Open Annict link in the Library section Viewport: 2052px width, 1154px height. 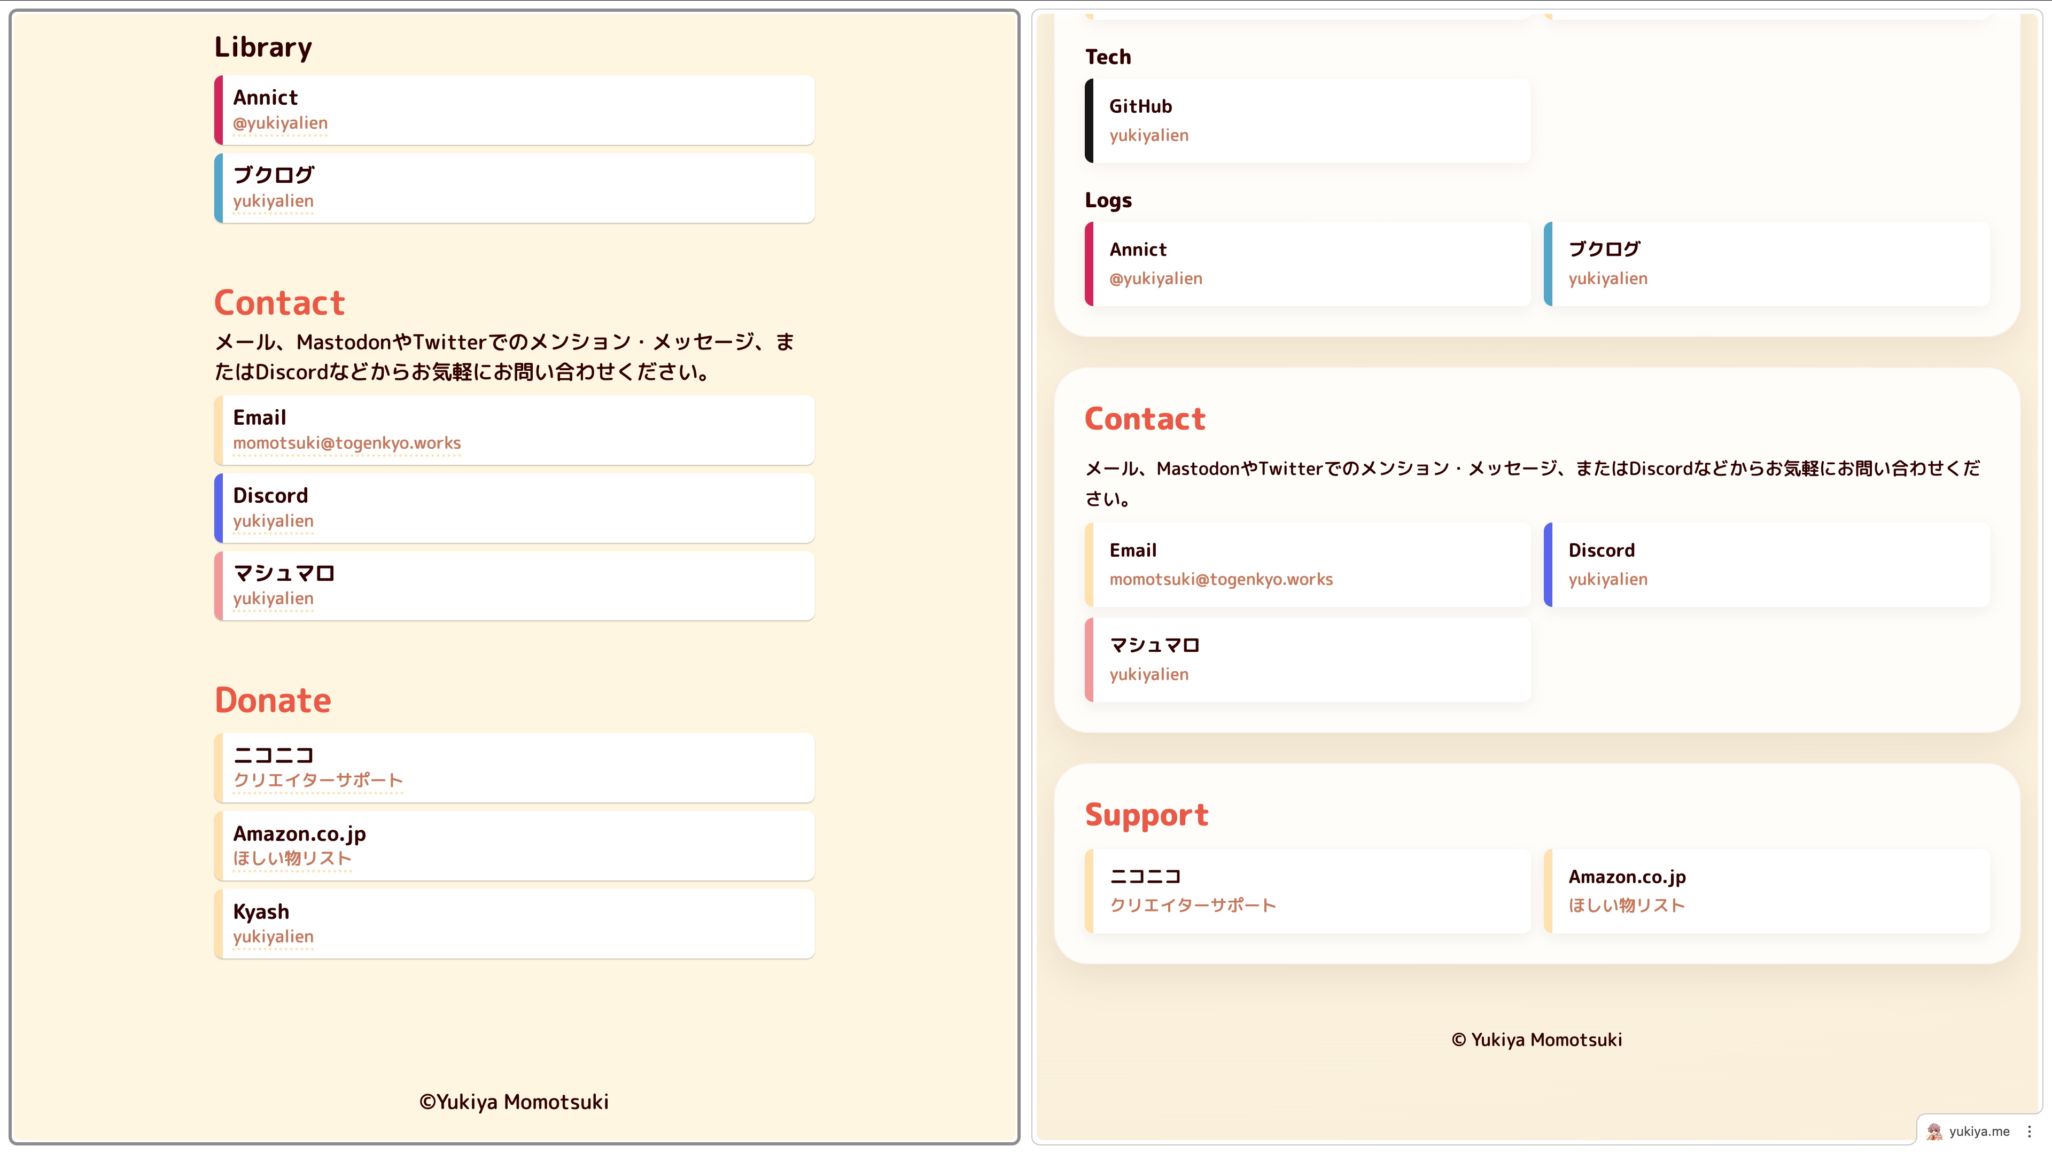(279, 123)
